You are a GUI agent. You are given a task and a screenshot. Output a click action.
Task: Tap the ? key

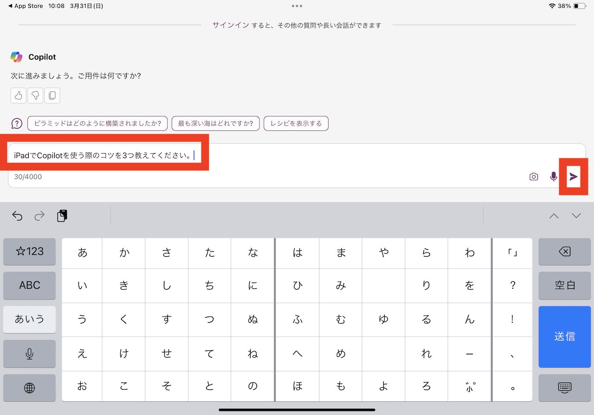[x=513, y=286]
